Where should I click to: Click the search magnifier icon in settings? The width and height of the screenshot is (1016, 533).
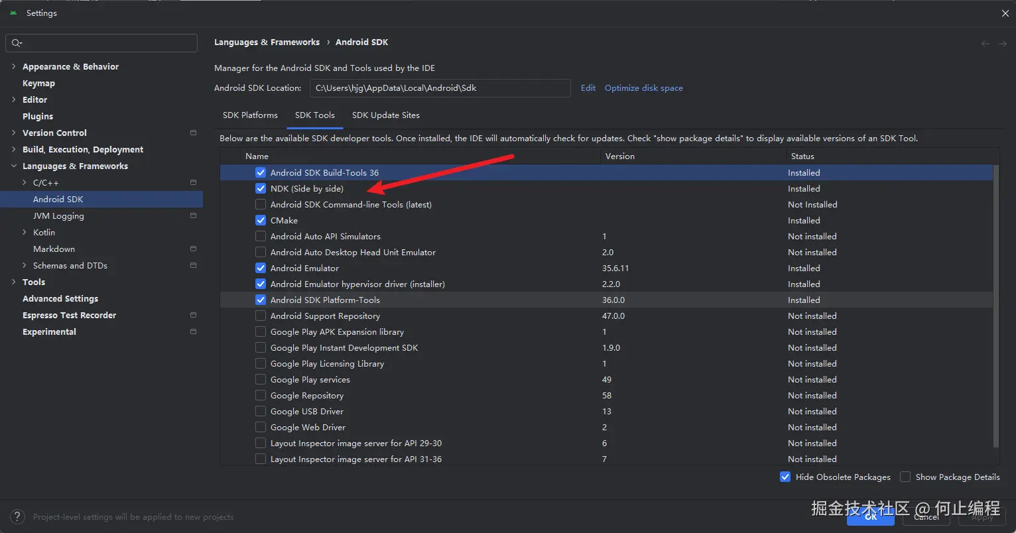tap(17, 43)
